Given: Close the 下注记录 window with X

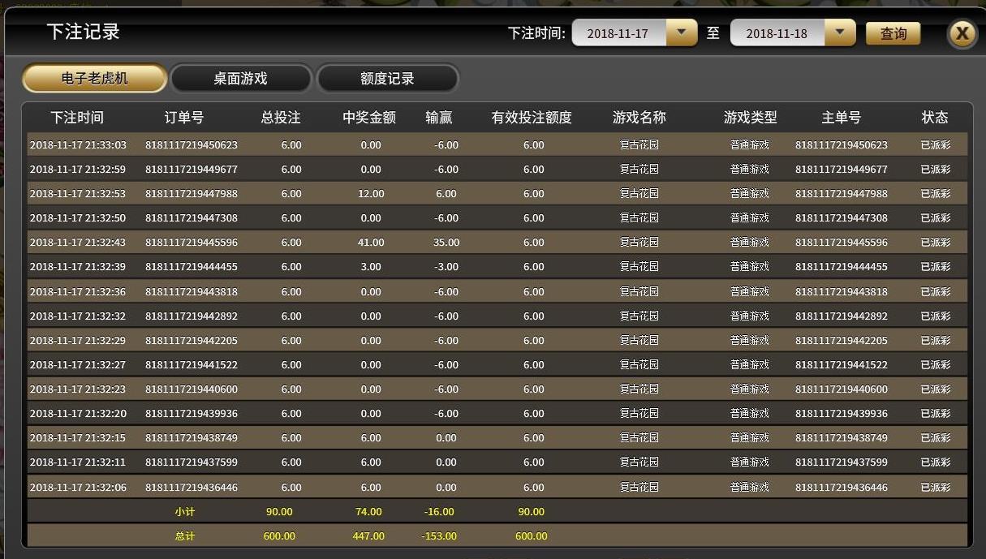Looking at the screenshot, I should pos(962,33).
